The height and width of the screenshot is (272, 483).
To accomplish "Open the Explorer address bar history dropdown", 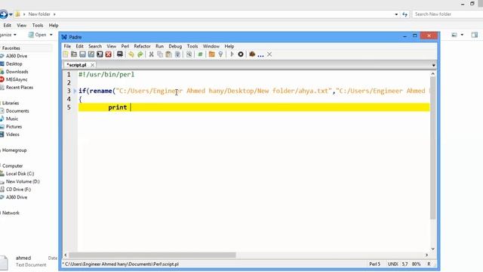I will point(396,14).
